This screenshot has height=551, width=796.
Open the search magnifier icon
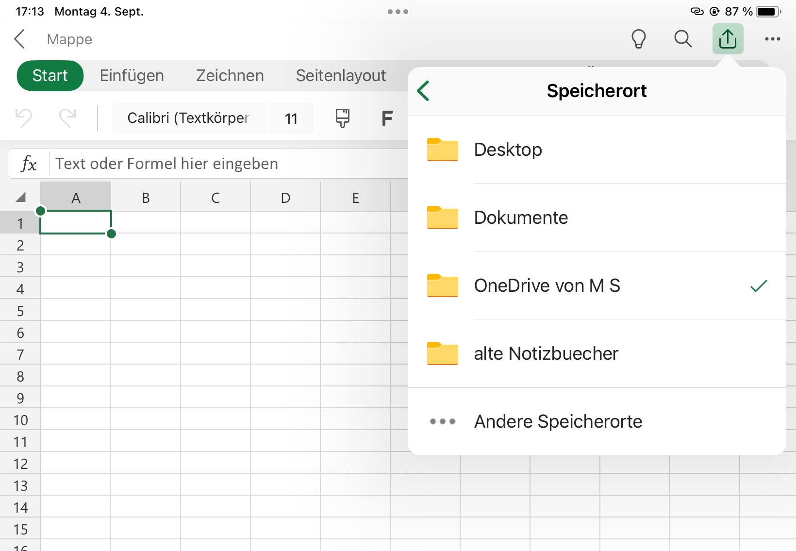pyautogui.click(x=682, y=39)
